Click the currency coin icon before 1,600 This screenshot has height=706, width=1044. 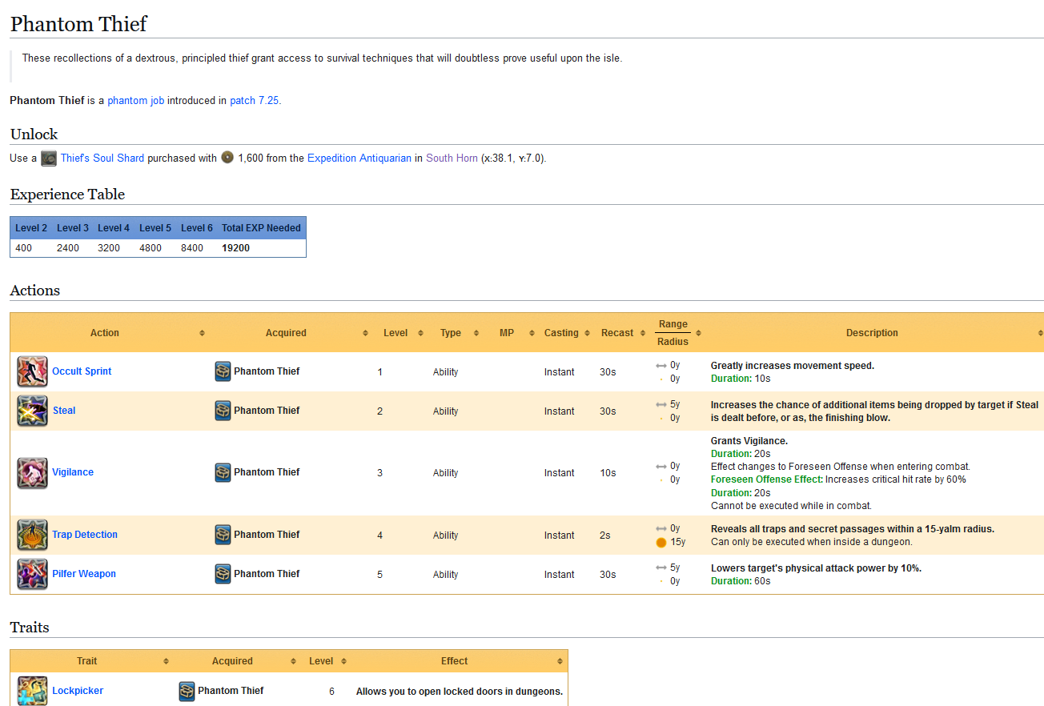coord(227,158)
